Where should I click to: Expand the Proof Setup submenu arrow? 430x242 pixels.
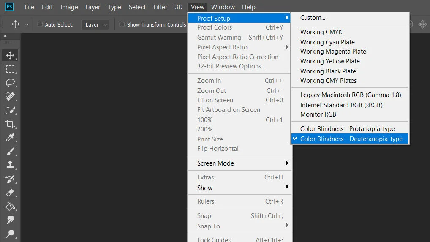(x=287, y=18)
